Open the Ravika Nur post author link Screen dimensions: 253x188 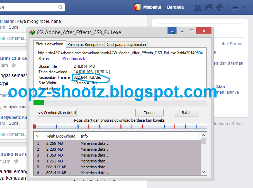point(13,154)
